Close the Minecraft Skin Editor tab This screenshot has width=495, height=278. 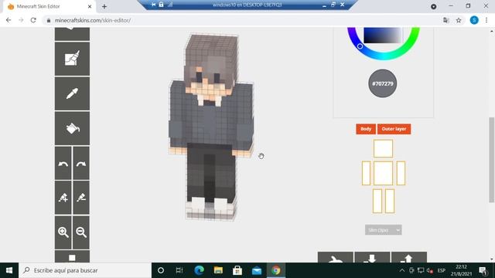(90, 6)
